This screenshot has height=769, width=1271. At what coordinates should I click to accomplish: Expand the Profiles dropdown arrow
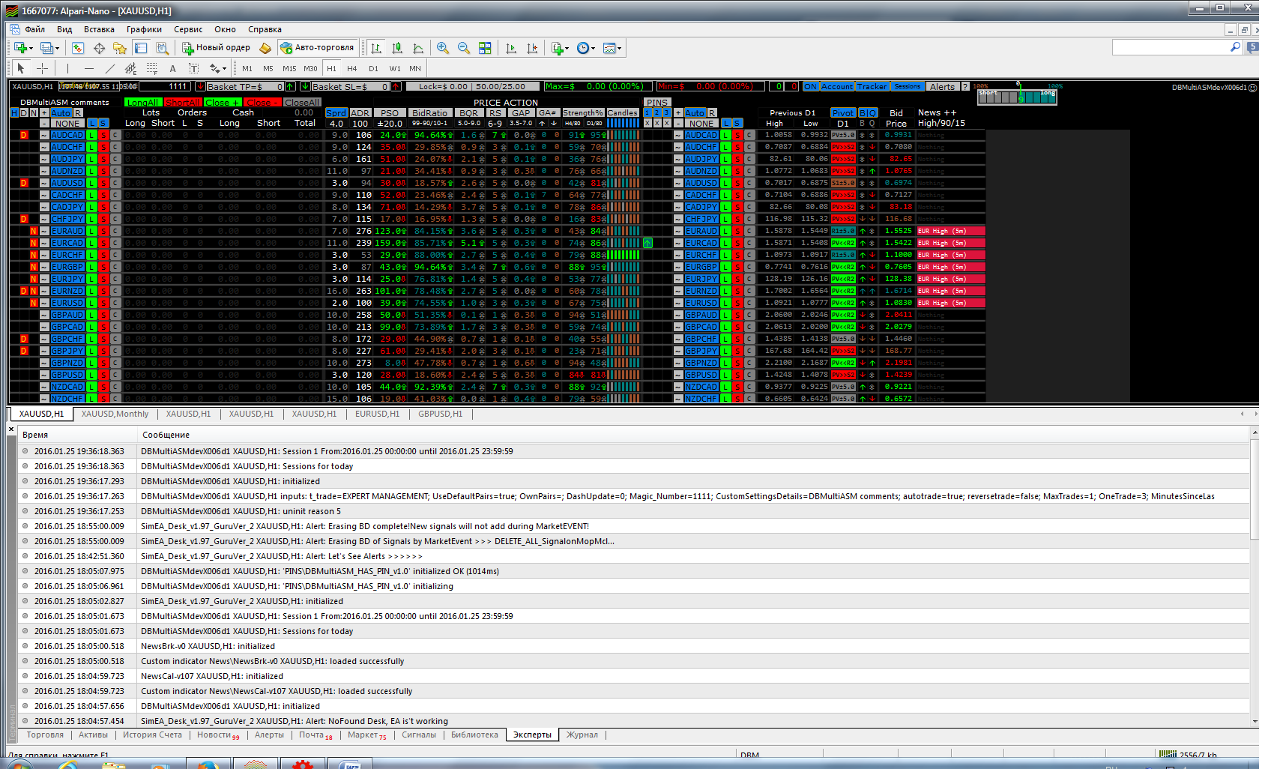click(57, 48)
